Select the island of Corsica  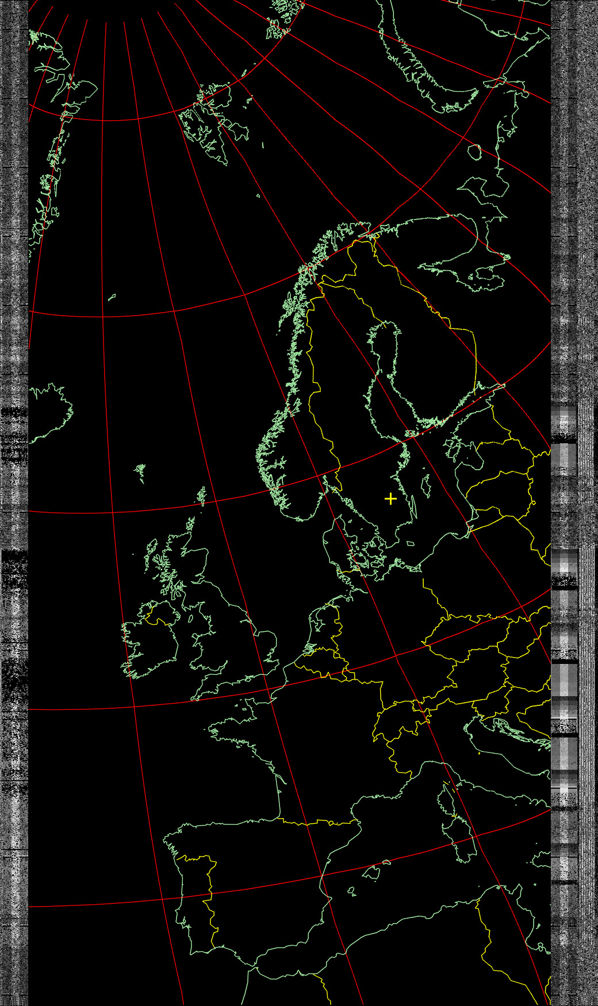pyautogui.click(x=448, y=798)
